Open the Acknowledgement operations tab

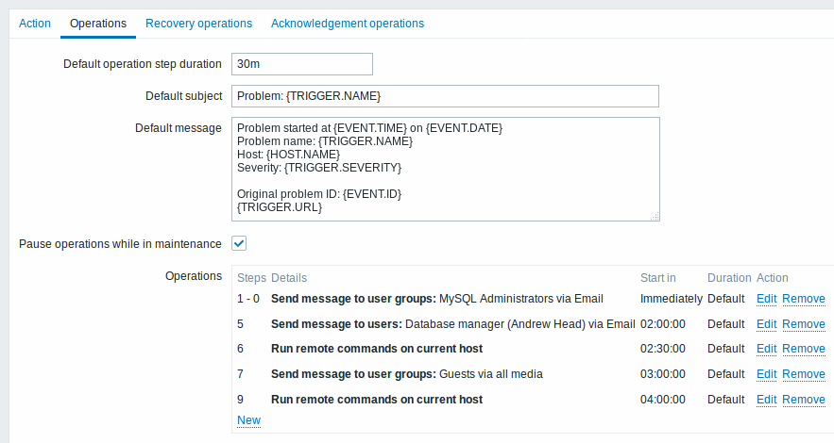(348, 24)
